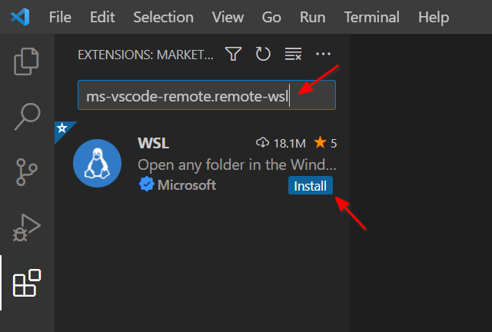Refresh the extensions list
492x332 pixels.
tap(263, 54)
